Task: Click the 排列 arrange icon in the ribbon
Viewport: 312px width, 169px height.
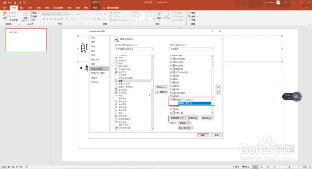Action: (x=159, y=14)
